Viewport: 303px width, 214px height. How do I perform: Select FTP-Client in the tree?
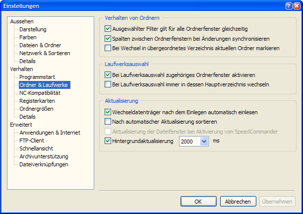pyautogui.click(x=32, y=141)
